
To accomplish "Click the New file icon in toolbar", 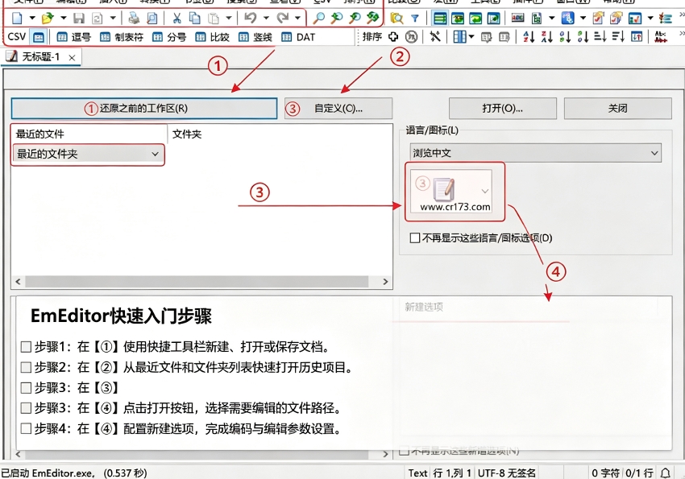I will tap(17, 19).
